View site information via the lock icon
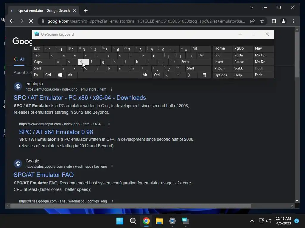The image size is (305, 228). pyautogui.click(x=43, y=21)
